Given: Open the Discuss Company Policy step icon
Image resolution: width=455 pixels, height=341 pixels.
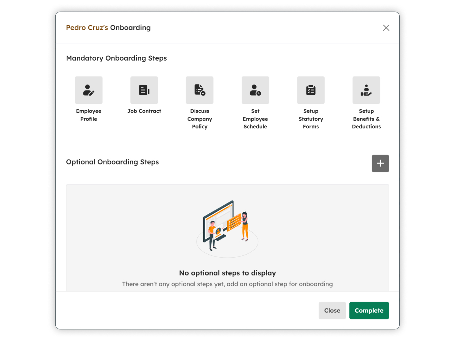Looking at the screenshot, I should pos(200,90).
